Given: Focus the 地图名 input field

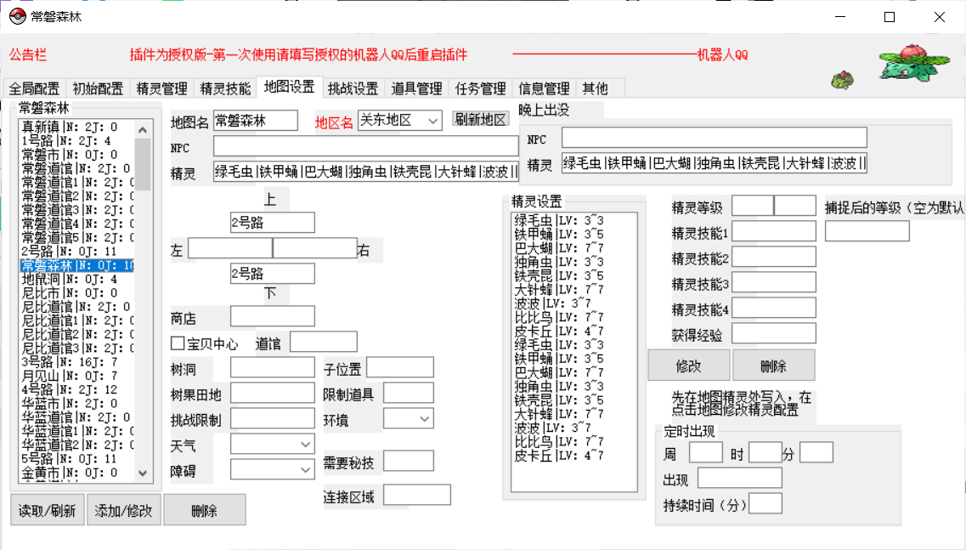Looking at the screenshot, I should pos(255,121).
